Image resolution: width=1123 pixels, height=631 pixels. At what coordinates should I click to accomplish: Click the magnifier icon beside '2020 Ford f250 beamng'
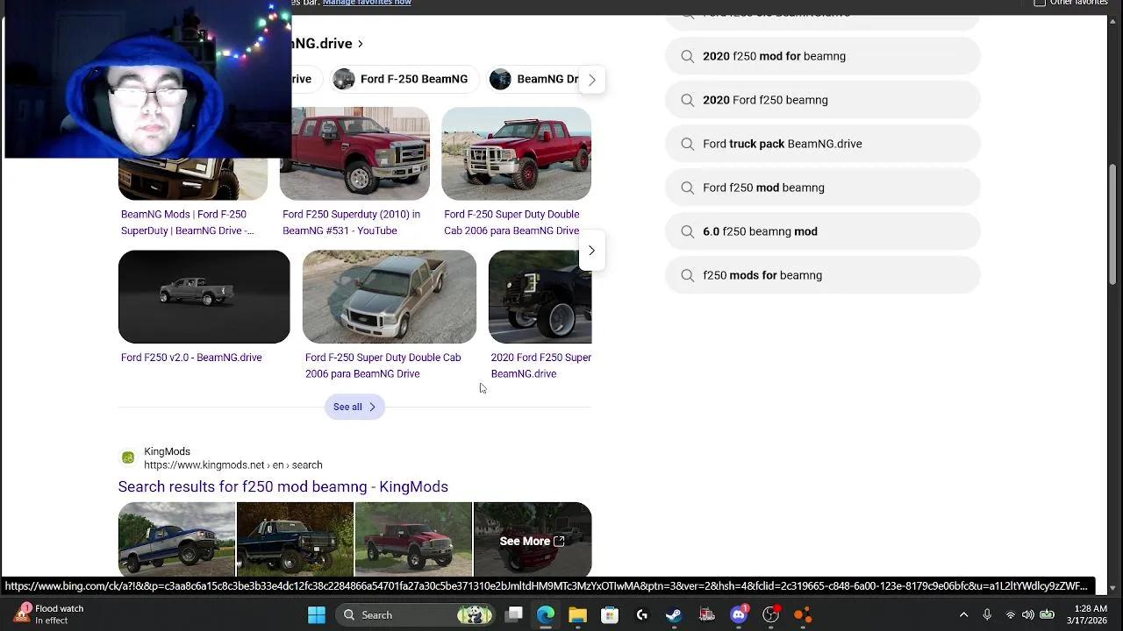tap(687, 100)
